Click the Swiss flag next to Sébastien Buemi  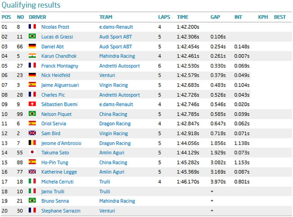(32, 104)
